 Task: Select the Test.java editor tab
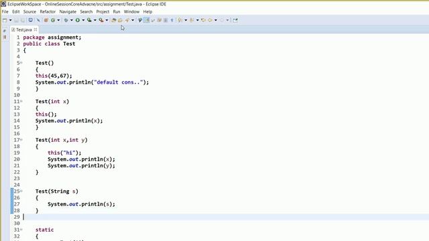coord(24,29)
